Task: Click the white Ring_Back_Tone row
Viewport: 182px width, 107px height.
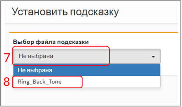Action: click(x=86, y=82)
